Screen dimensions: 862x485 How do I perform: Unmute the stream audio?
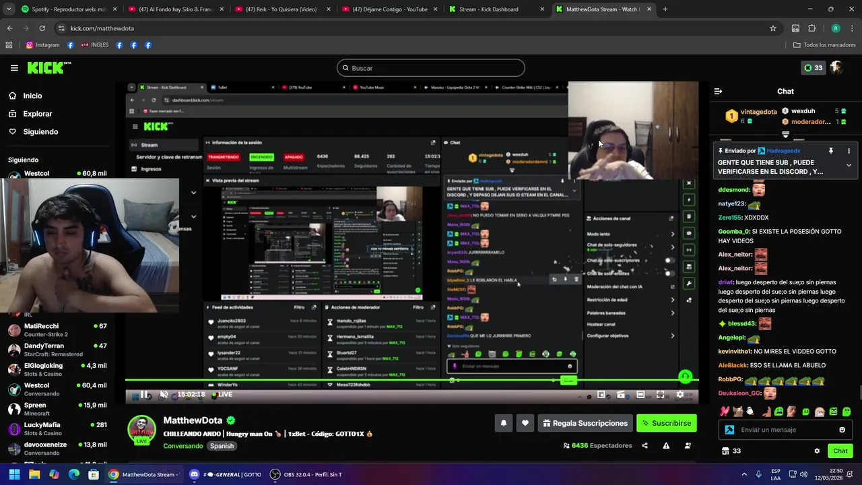[x=164, y=395]
